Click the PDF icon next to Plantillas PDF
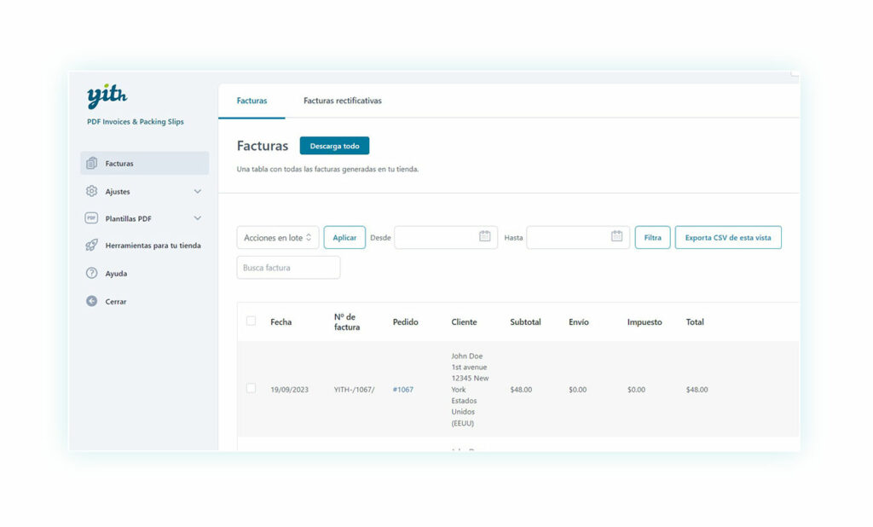This screenshot has width=873, height=527. pyautogui.click(x=92, y=218)
